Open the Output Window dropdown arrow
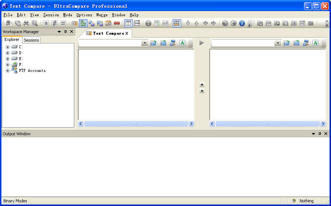Viewport: 331px width, 206px height. [313, 134]
